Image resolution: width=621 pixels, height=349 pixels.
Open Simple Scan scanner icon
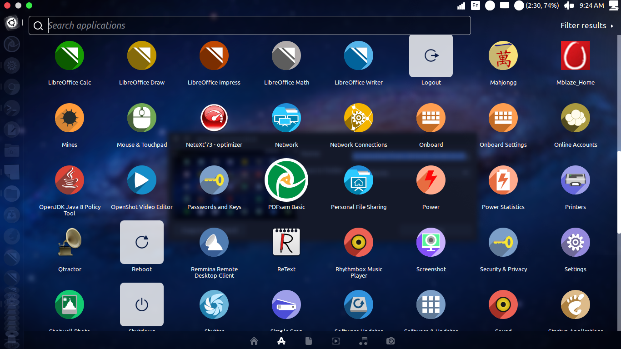point(286,304)
